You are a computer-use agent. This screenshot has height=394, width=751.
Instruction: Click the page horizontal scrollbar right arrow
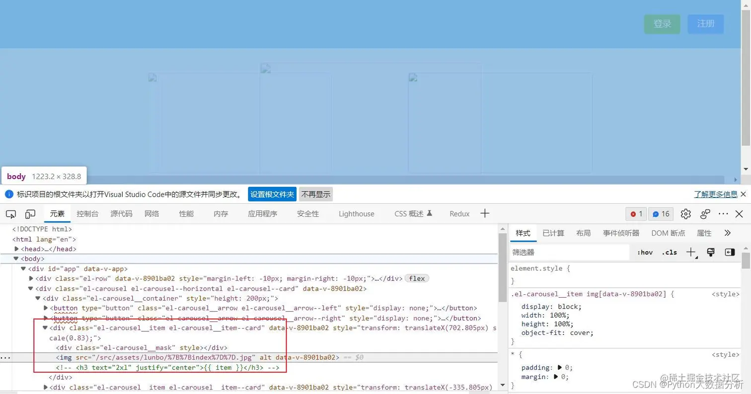[736, 179]
